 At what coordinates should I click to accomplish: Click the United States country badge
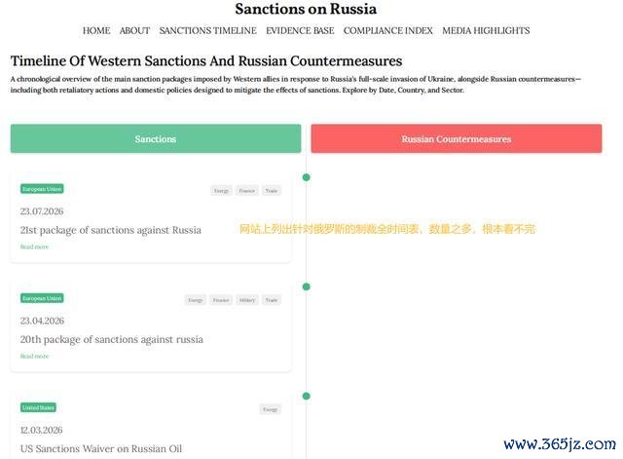[38, 407]
